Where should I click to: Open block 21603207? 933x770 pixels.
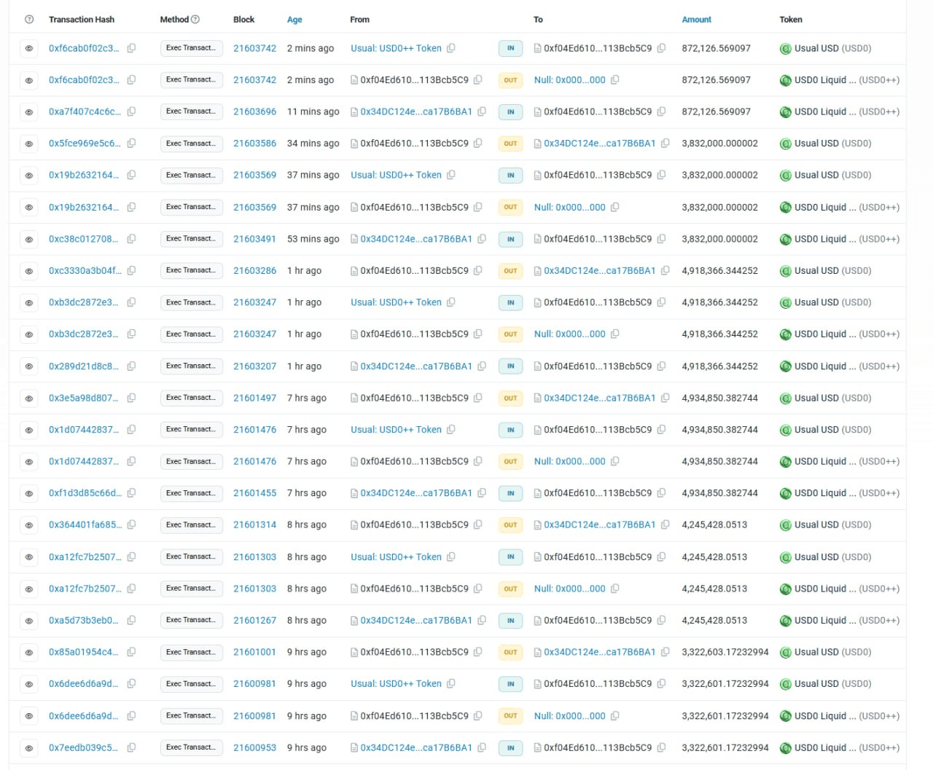pos(254,366)
